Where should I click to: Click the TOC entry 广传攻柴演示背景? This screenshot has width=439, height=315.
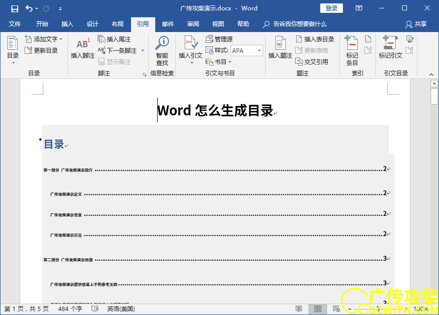(x=66, y=215)
